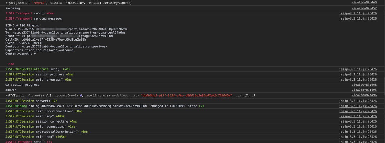Select the JsSIP:Dialog 'changed to CONFIRMED state' line
This screenshot has width=385, height=143.
[x=105, y=106]
